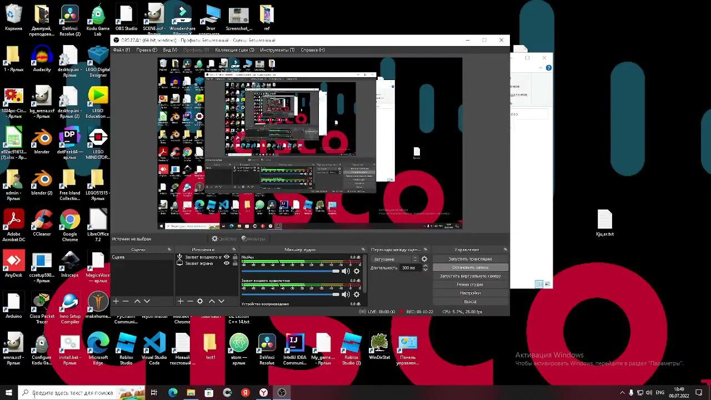
Task: Move the scene up in the Сцены list
Action: 137,301
